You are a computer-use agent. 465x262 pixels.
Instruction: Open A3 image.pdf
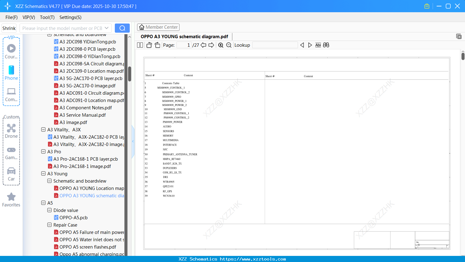tap(73, 122)
